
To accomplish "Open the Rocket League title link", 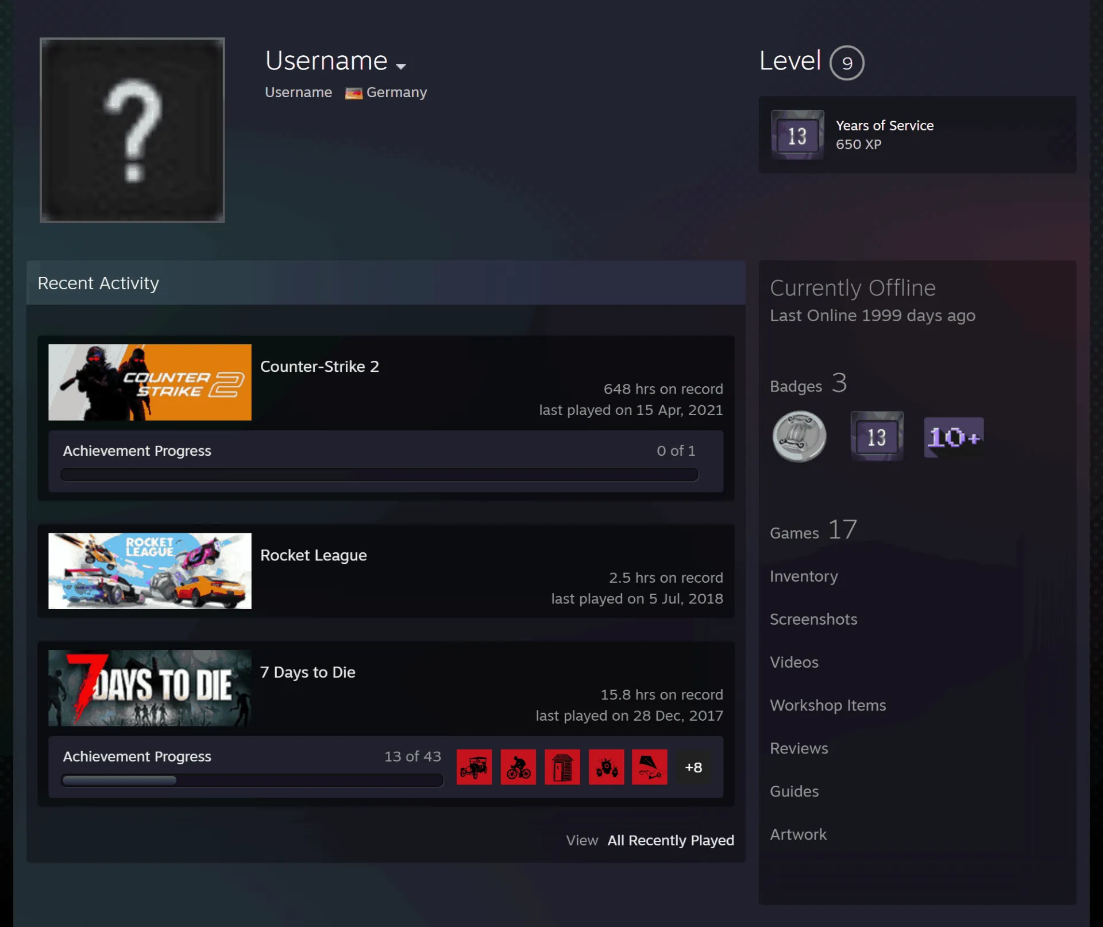I will click(x=313, y=555).
